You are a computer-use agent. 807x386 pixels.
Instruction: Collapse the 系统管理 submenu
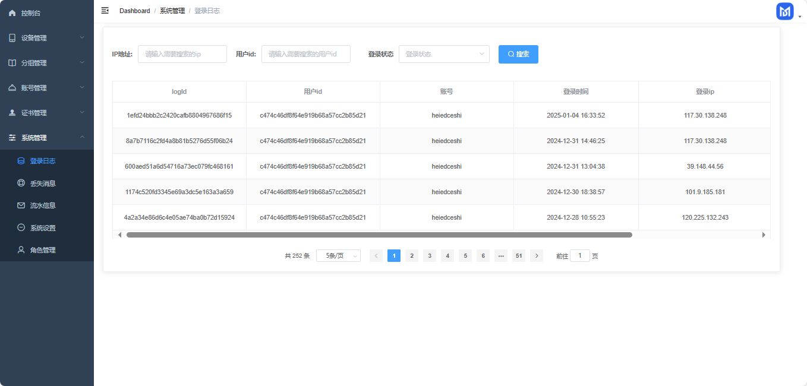[x=46, y=138]
